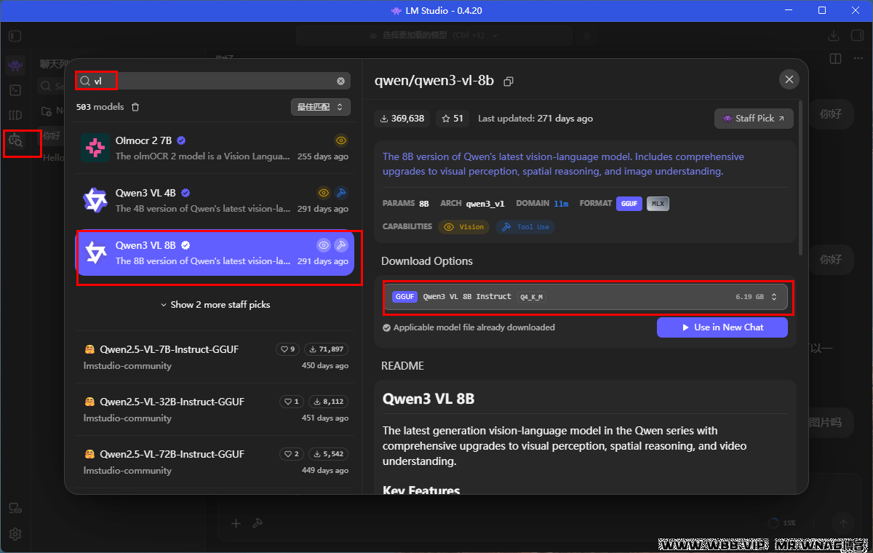Open the Qwen3 VL 8B Instruct Q4_K_M download dropdown
The image size is (873, 553).
coord(586,297)
